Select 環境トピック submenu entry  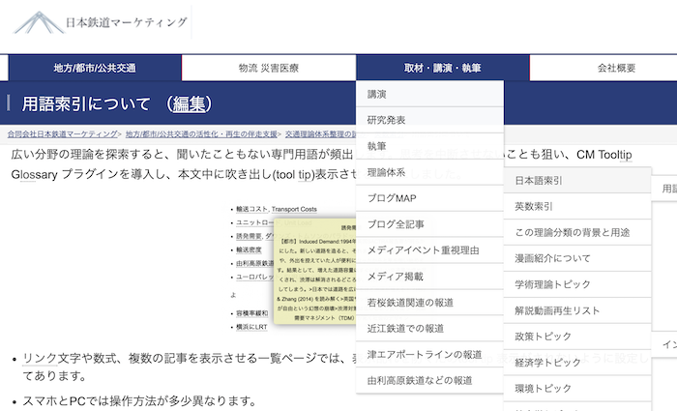click(577, 388)
